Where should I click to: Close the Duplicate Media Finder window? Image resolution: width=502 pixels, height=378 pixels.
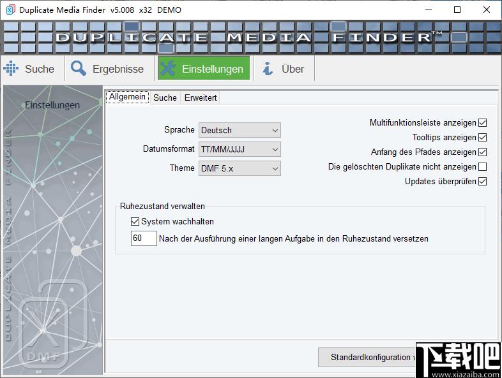point(487,10)
